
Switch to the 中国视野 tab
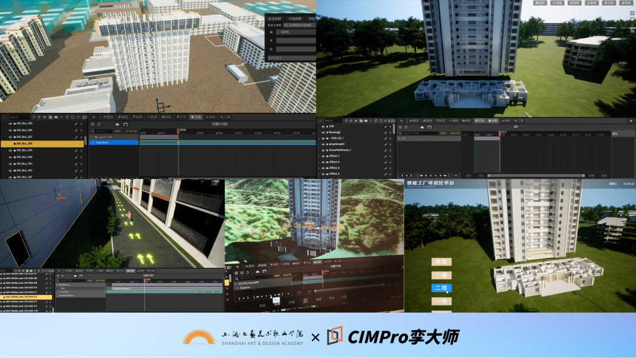coord(295,19)
